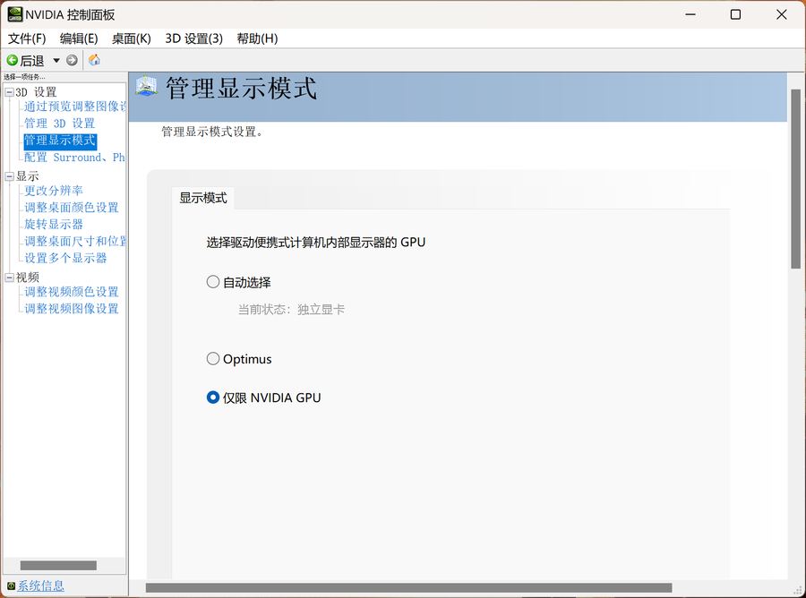The width and height of the screenshot is (806, 598).
Task: Open 调整桌面尺寸和位置 in the tree
Action: click(74, 241)
